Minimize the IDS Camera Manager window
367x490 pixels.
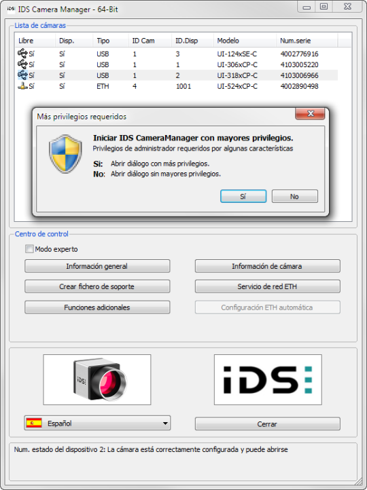pyautogui.click(x=307, y=7)
